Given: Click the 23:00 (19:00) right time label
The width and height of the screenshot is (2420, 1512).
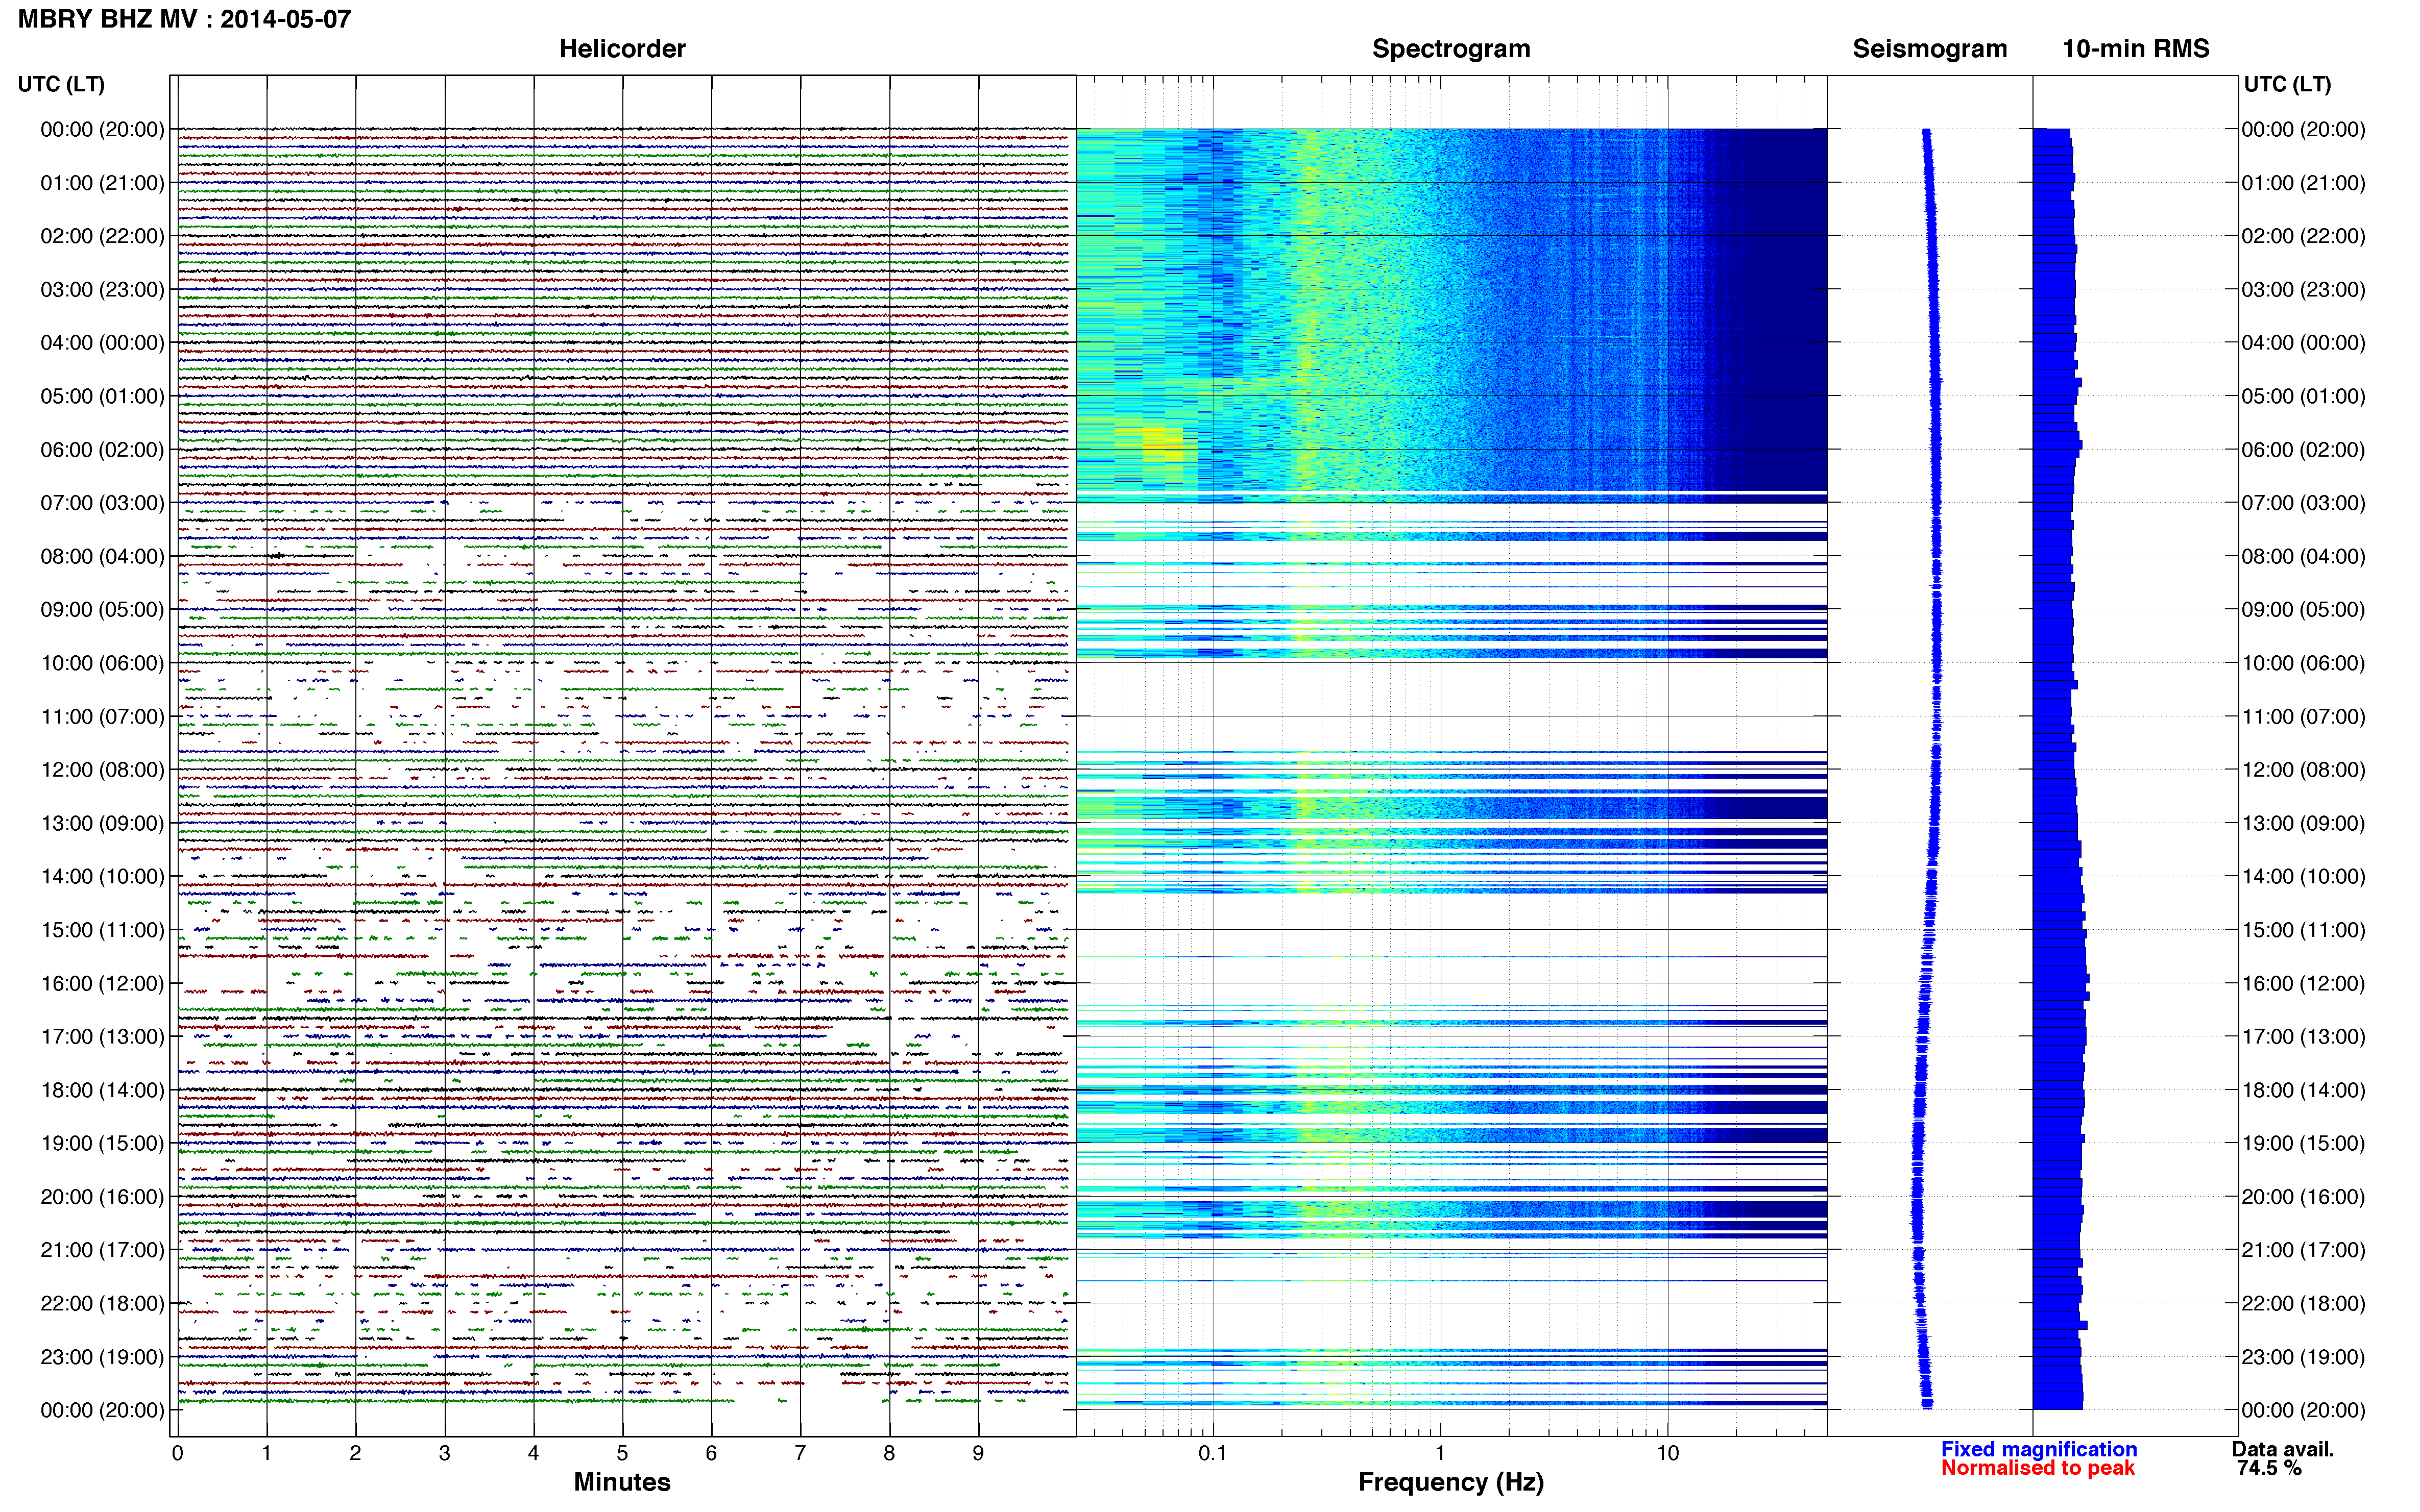Looking at the screenshot, I should (x=2303, y=1356).
